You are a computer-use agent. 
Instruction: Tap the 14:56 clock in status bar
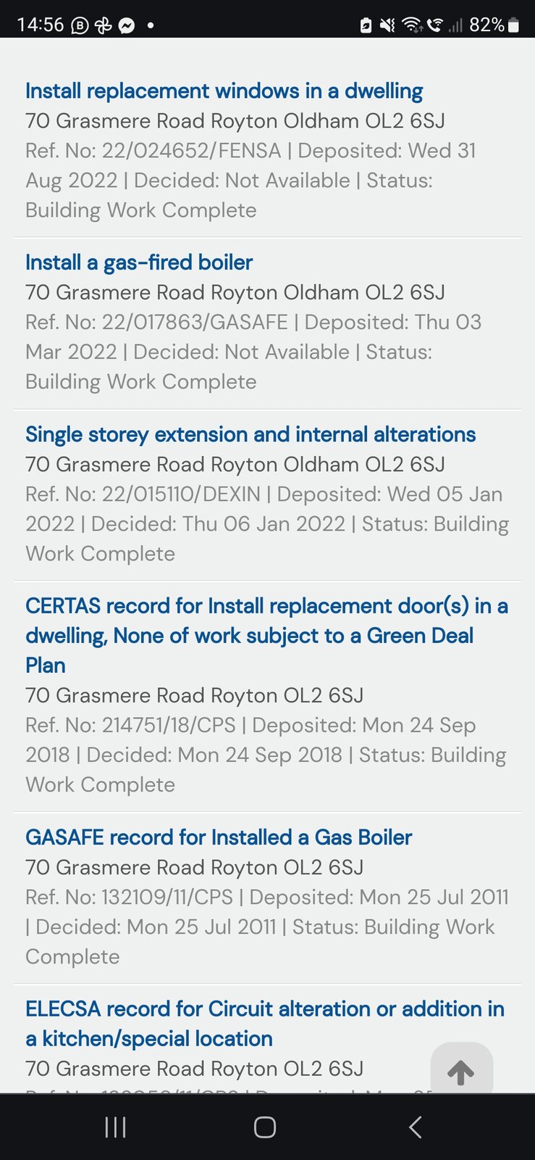coord(41,25)
